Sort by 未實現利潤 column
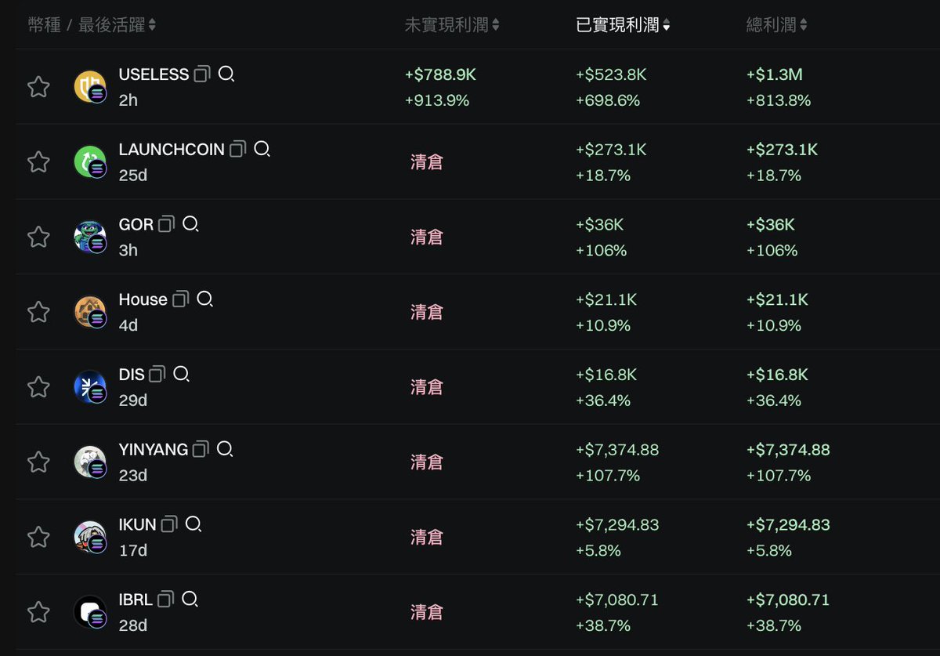The width and height of the screenshot is (940, 656). [452, 25]
